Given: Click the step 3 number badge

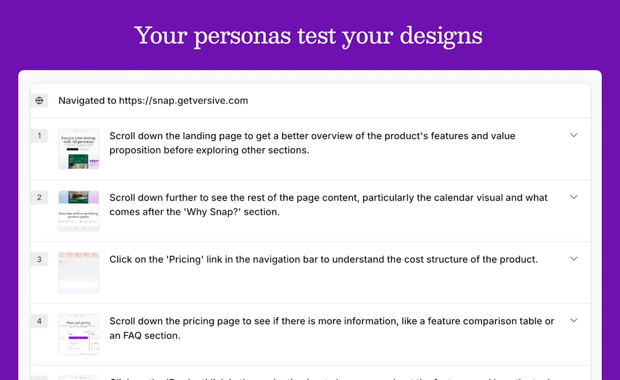Looking at the screenshot, I should [x=39, y=259].
